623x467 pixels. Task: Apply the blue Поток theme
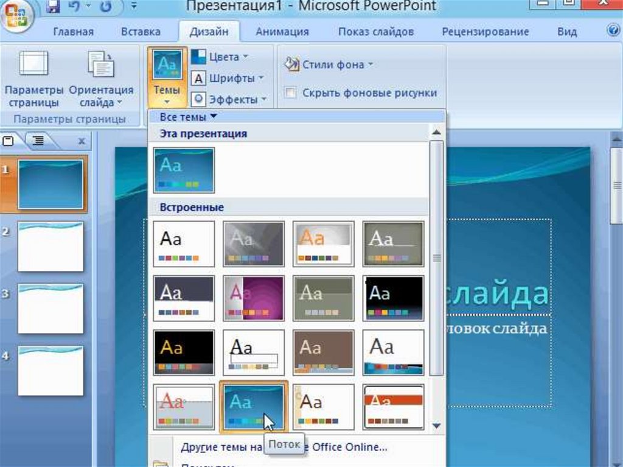[x=254, y=407]
